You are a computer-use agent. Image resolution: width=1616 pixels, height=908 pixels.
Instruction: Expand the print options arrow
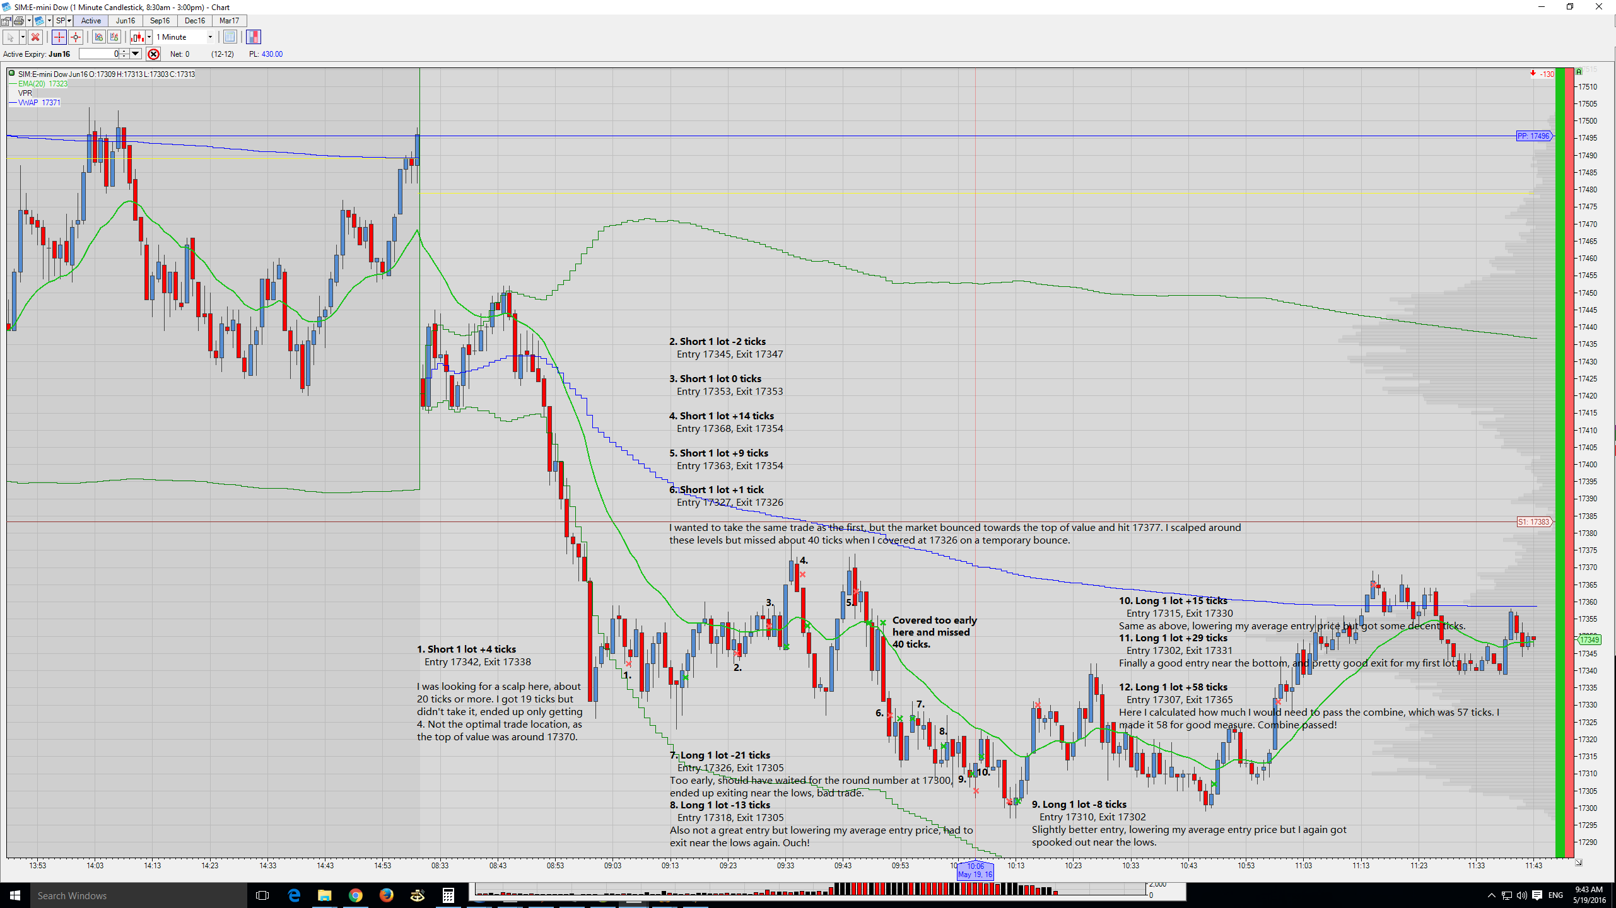click(x=29, y=21)
